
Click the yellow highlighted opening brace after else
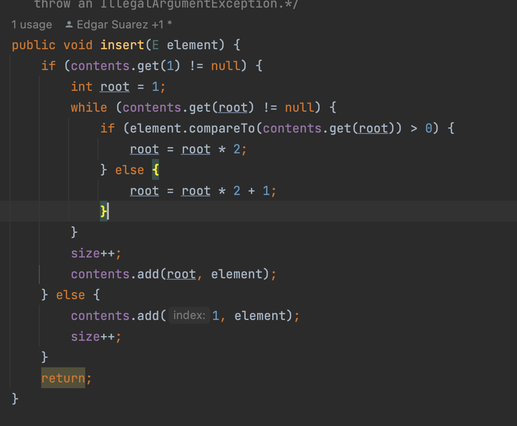pos(155,170)
